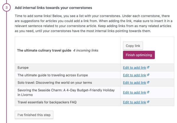Screen dimensions: 177x123
Task: Open "Edit to add link" for the backpackers FAQ
Action: (135, 102)
